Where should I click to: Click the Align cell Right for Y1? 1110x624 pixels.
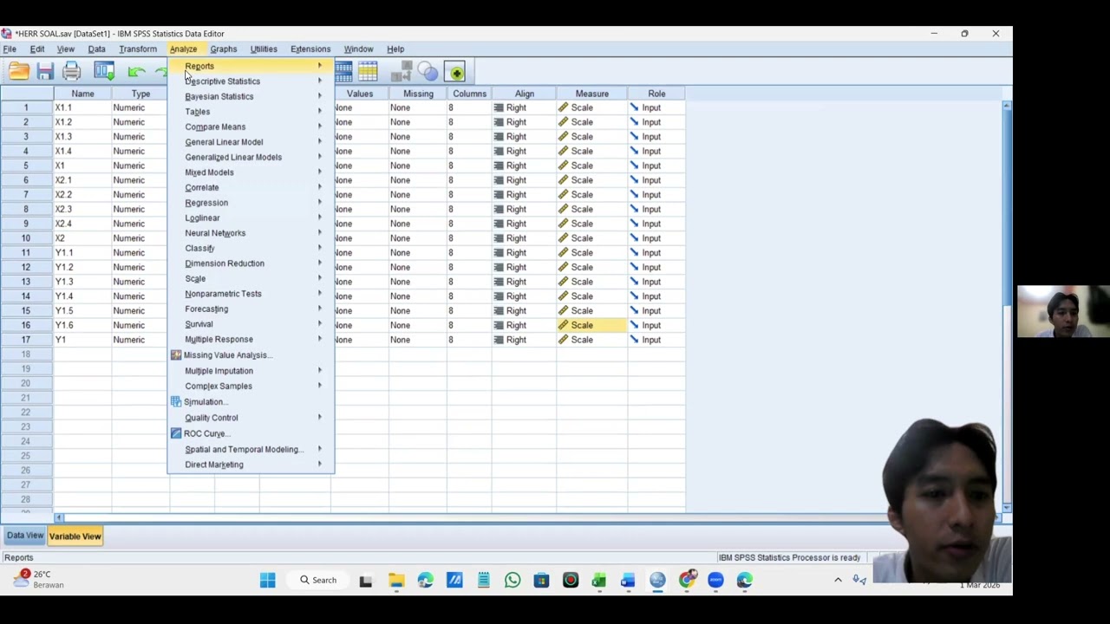click(x=525, y=340)
